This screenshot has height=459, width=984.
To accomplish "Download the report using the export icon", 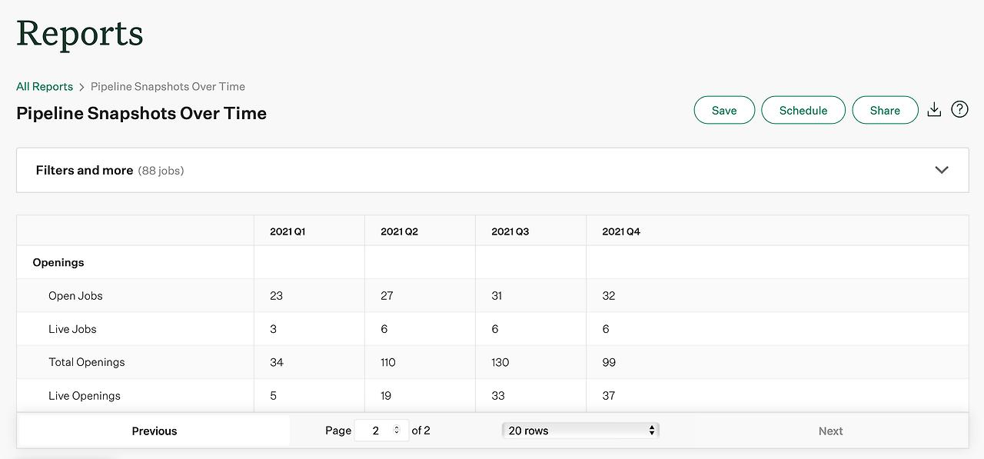I will [934, 109].
